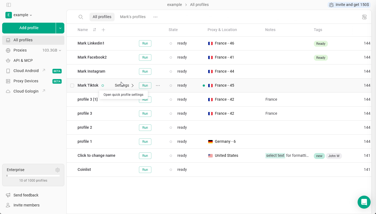Open the three-dot menu beside Mark's profiles
376x214 pixels.
(155, 17)
